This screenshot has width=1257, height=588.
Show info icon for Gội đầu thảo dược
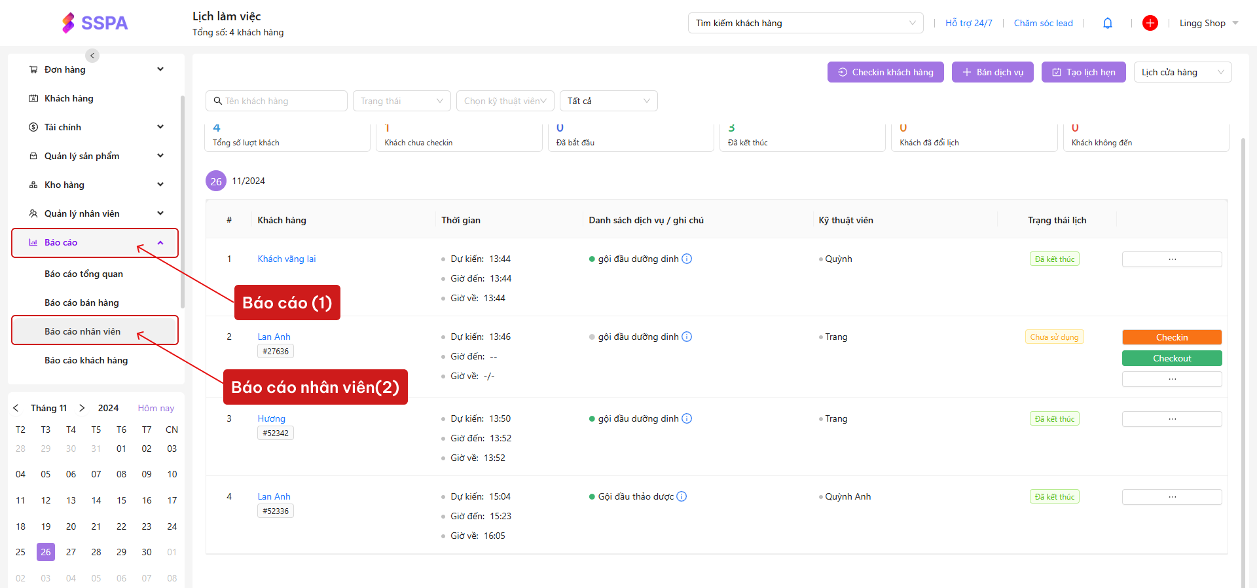click(x=682, y=496)
